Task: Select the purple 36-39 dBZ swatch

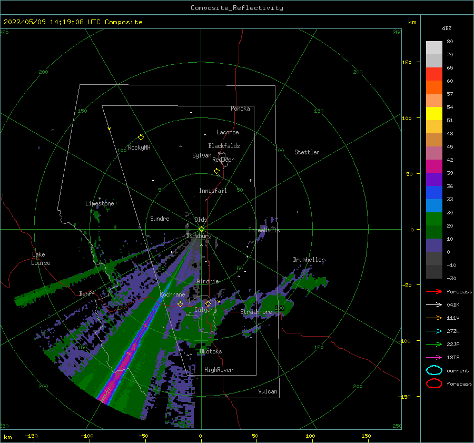Action: tap(434, 180)
